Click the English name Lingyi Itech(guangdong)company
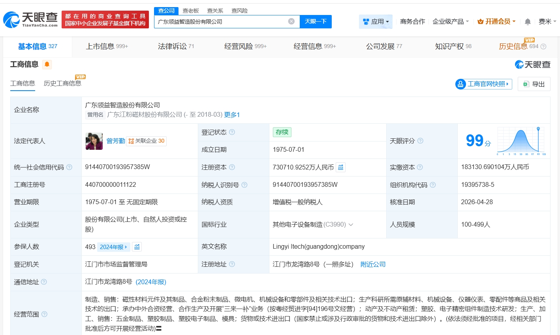This screenshot has height=335, width=560. 319,247
